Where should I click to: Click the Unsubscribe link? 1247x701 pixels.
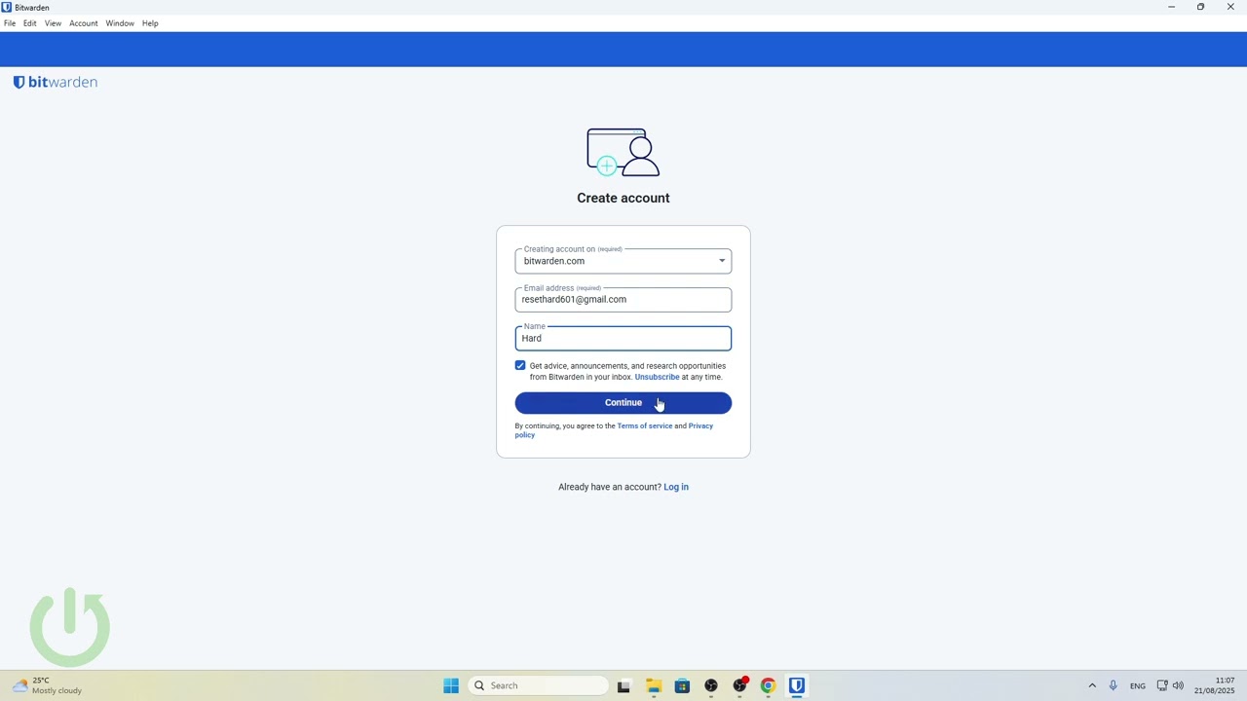point(657,377)
